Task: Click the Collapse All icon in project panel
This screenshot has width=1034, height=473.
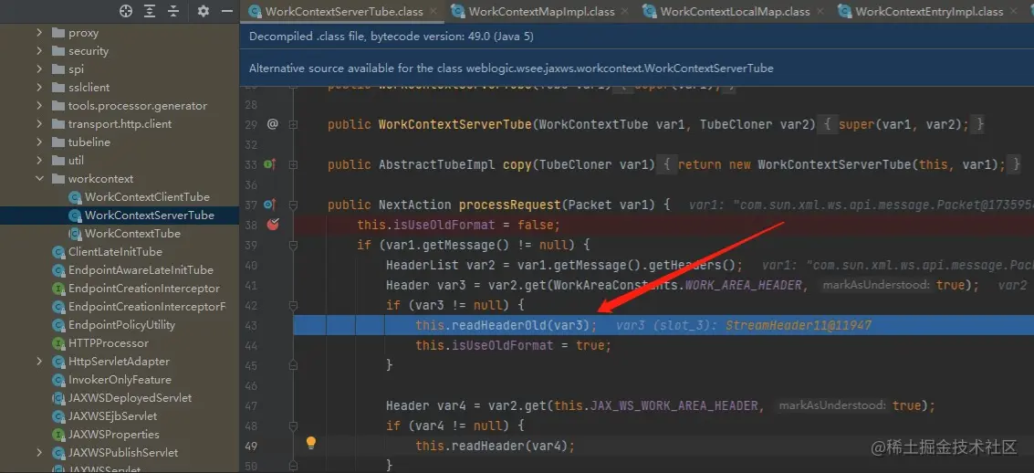Action: tap(173, 11)
